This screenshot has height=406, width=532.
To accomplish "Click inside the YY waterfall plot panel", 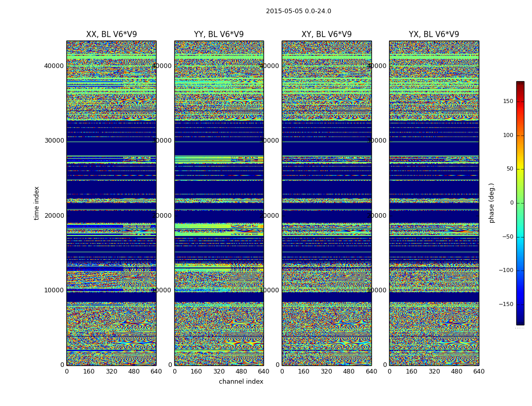I will 219,203.
